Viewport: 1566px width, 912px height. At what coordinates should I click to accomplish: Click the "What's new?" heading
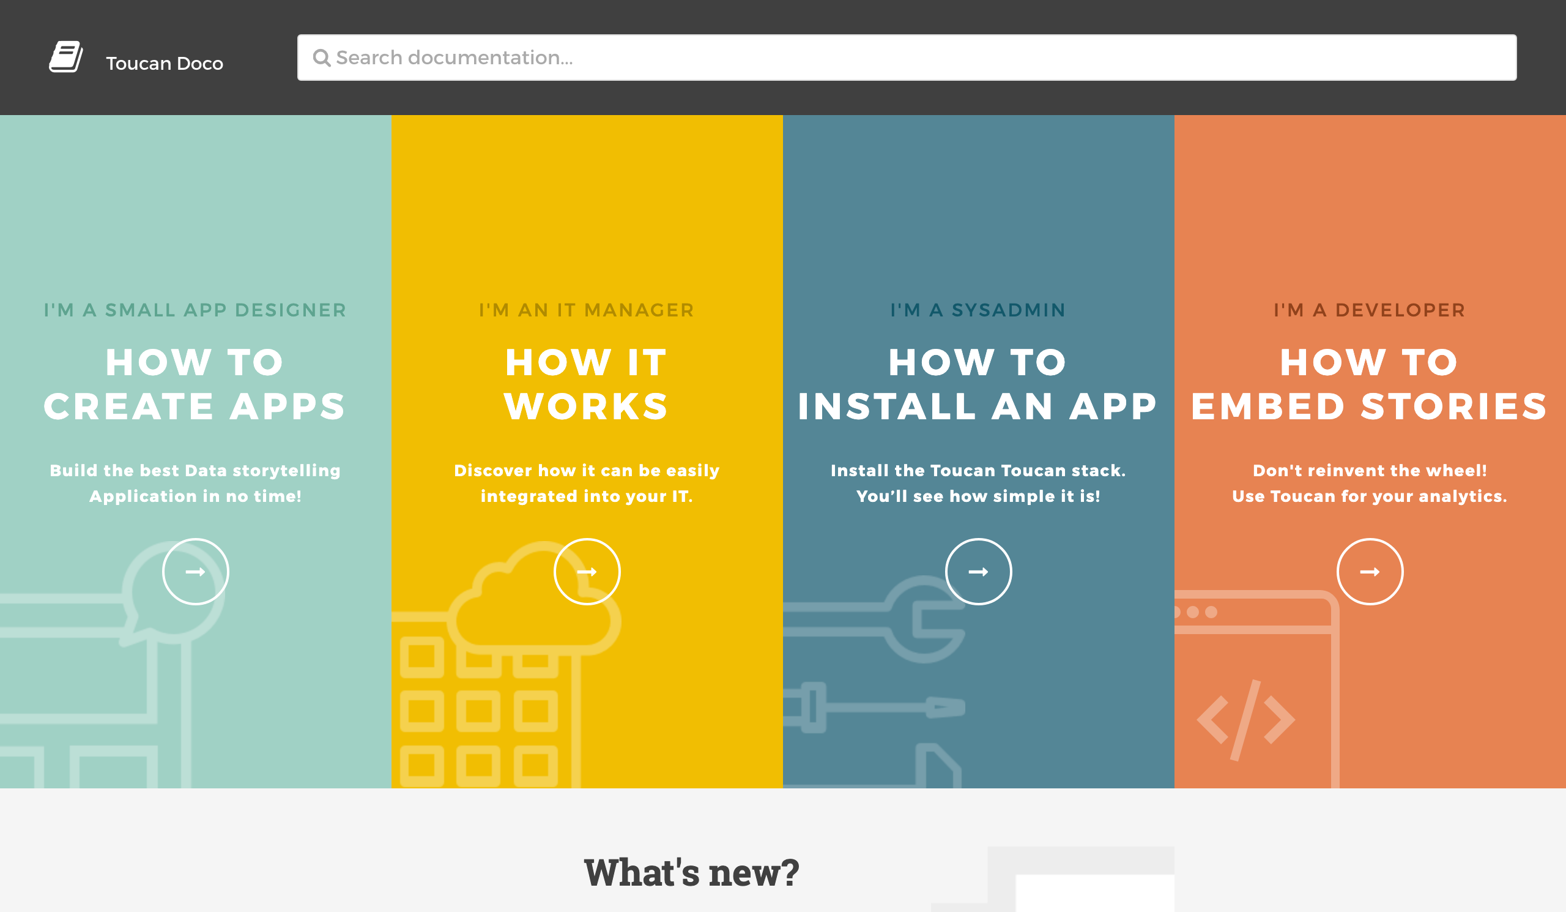click(692, 872)
